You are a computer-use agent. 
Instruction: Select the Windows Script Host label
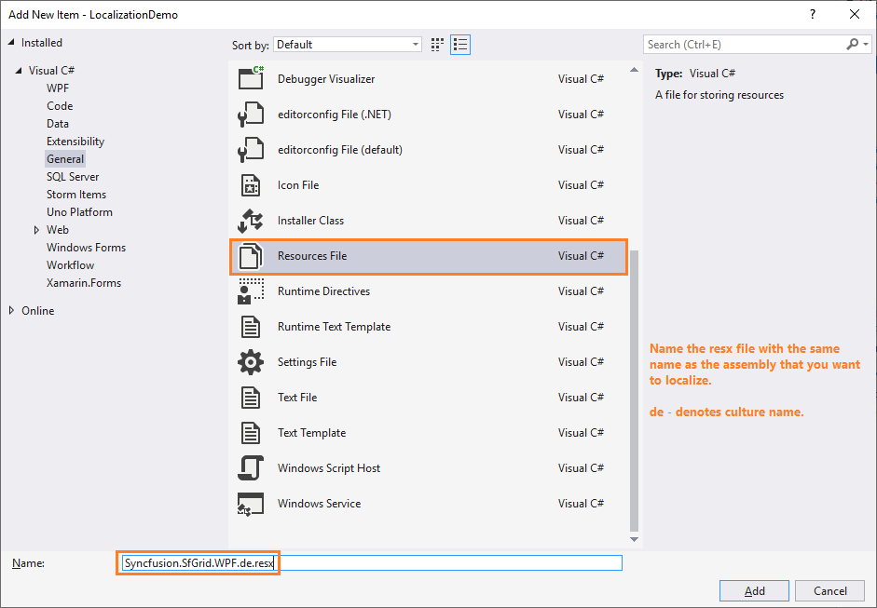tap(329, 468)
